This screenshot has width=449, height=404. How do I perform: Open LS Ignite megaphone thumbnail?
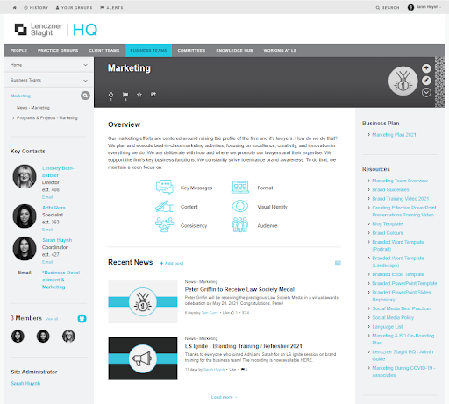tap(143, 358)
